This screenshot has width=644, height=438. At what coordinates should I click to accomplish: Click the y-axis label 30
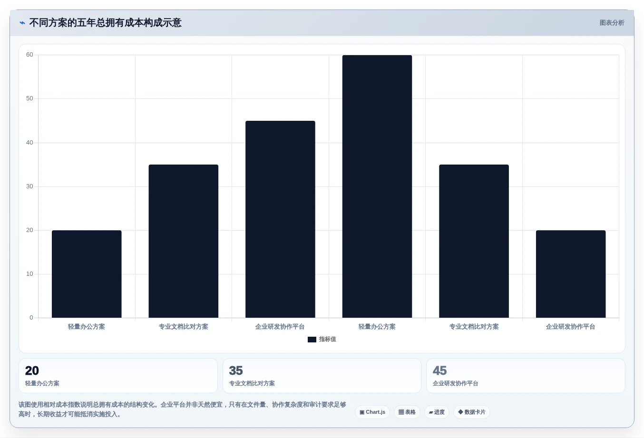point(29,186)
